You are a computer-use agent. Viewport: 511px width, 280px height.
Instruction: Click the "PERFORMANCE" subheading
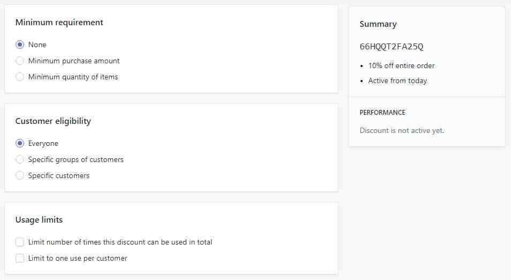pos(382,113)
